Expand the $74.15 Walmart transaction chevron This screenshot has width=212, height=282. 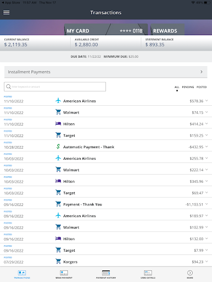[x=206, y=112]
